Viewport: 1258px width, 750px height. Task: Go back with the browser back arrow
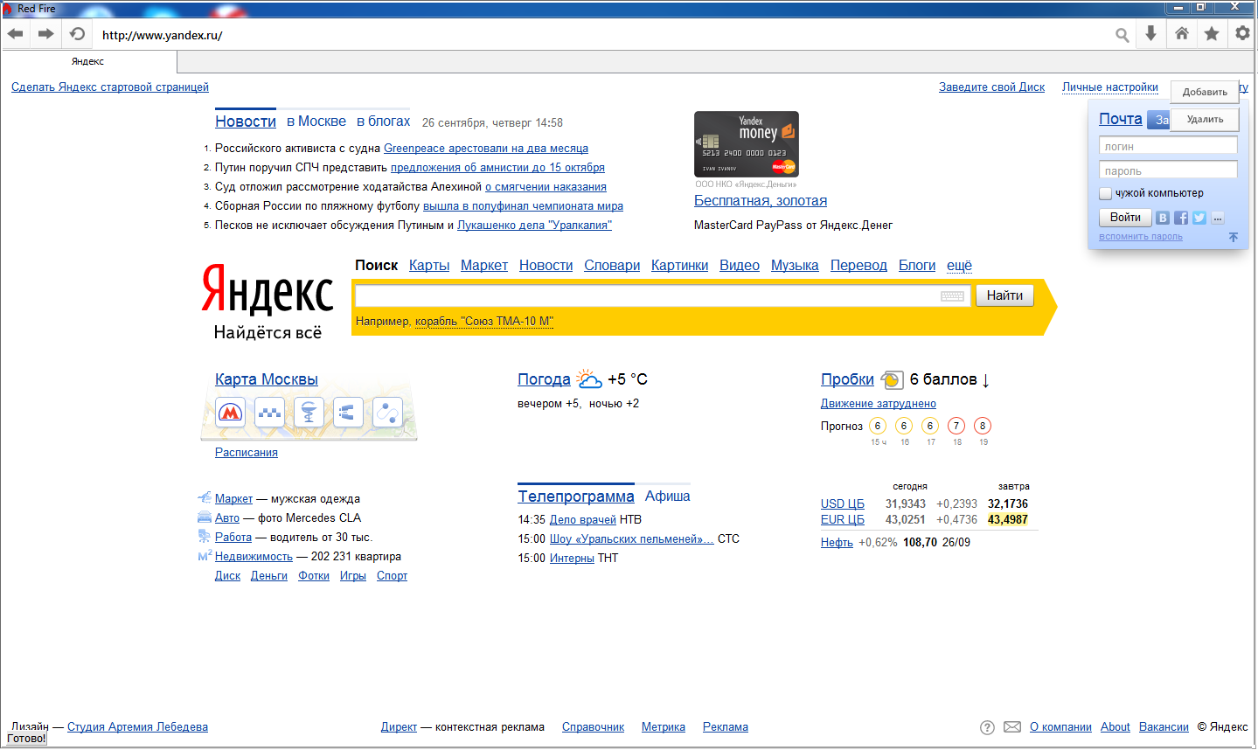pyautogui.click(x=16, y=34)
